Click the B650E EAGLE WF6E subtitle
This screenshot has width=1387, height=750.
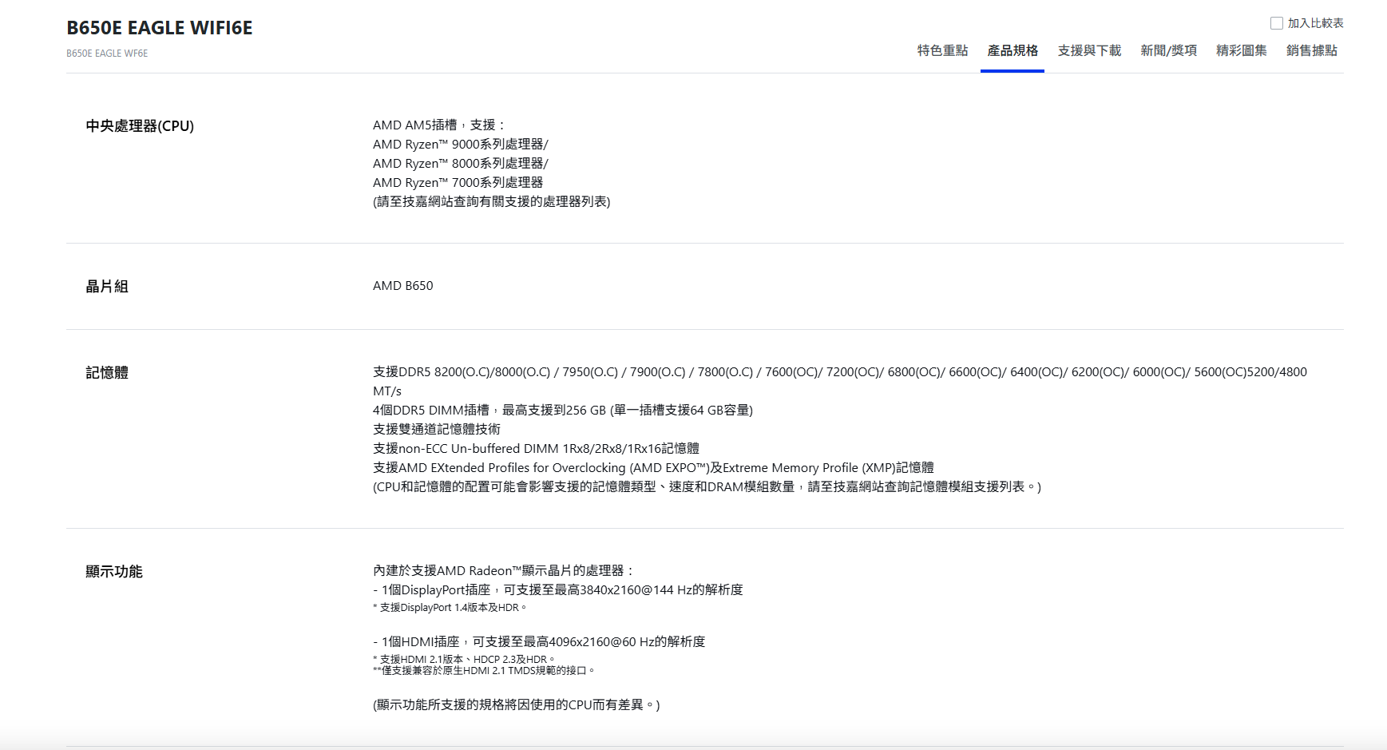(107, 54)
